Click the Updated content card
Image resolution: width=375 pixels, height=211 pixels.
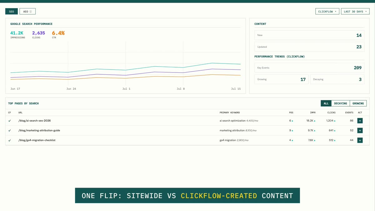pyautogui.click(x=309, y=47)
